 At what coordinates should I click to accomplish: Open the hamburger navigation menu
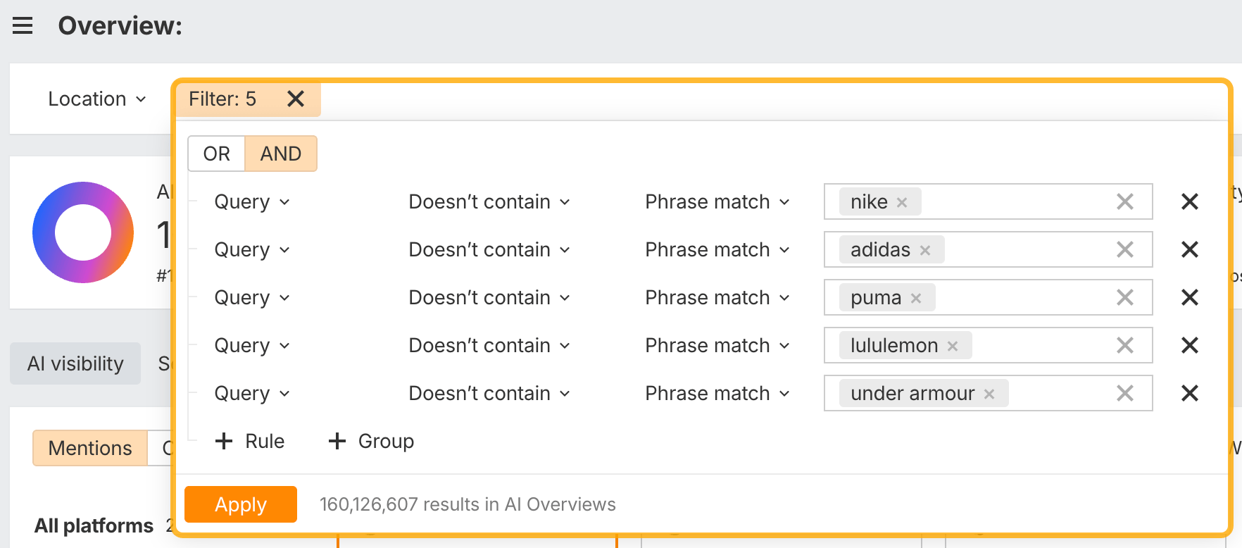pos(23,26)
